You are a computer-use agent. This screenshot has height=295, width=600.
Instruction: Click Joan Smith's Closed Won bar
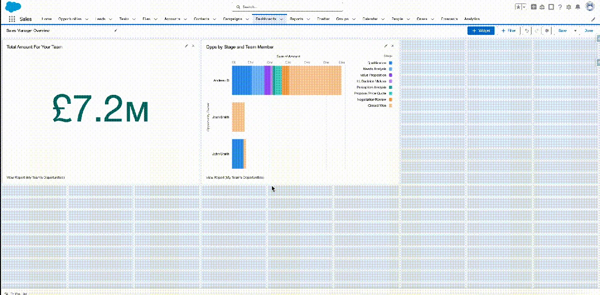pos(238,117)
